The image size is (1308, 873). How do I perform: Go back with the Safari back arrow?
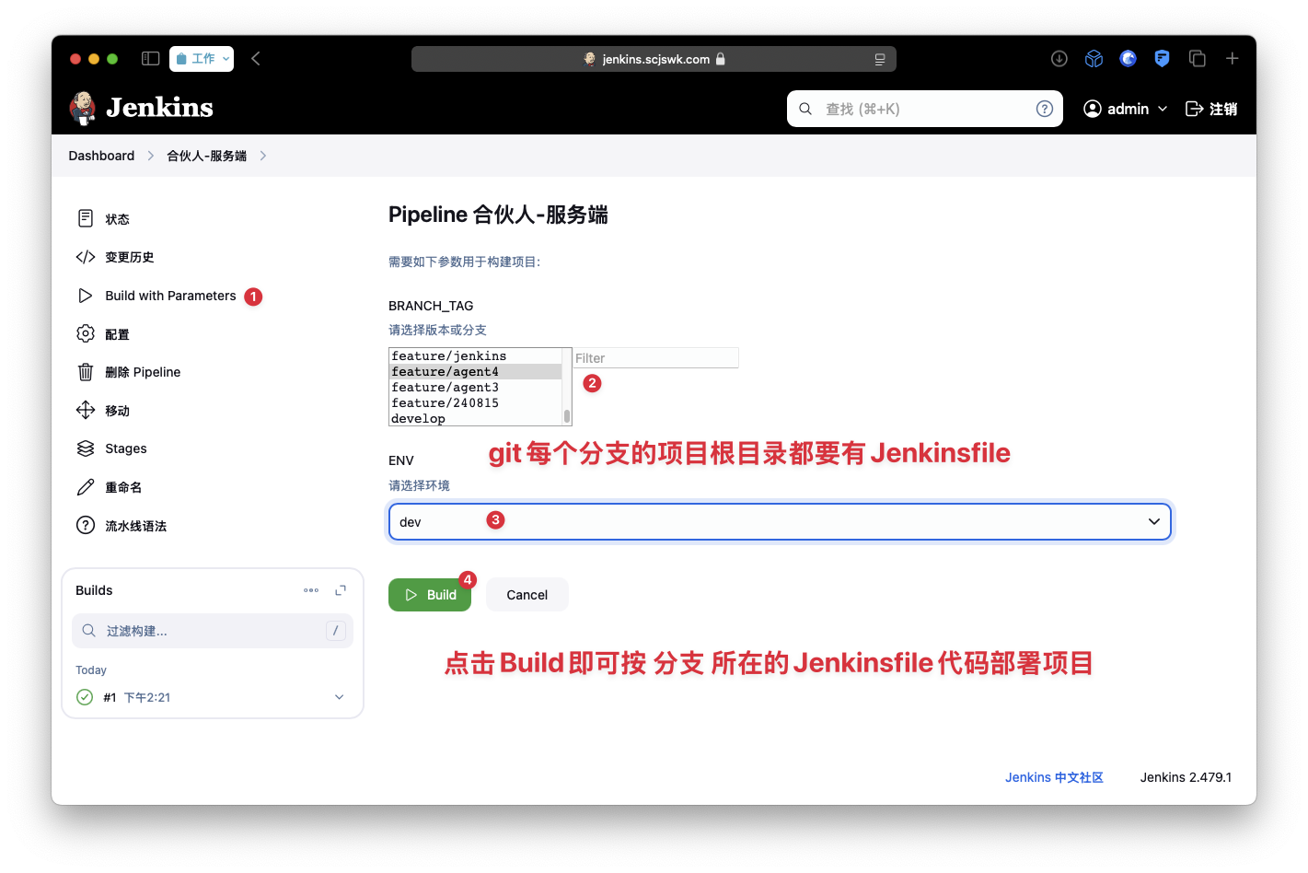click(256, 59)
